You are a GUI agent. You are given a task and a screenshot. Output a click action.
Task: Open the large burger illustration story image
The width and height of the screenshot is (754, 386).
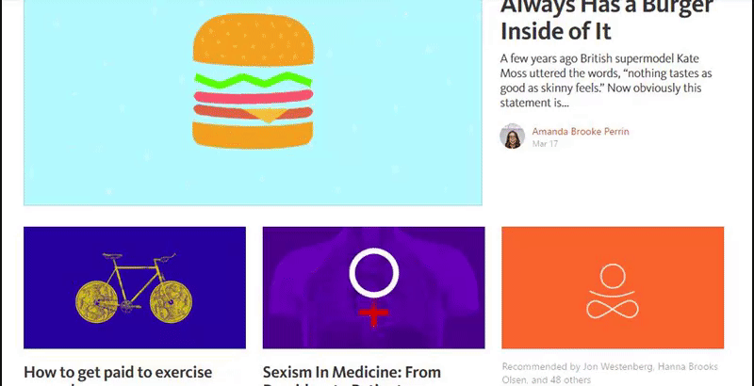click(x=253, y=103)
